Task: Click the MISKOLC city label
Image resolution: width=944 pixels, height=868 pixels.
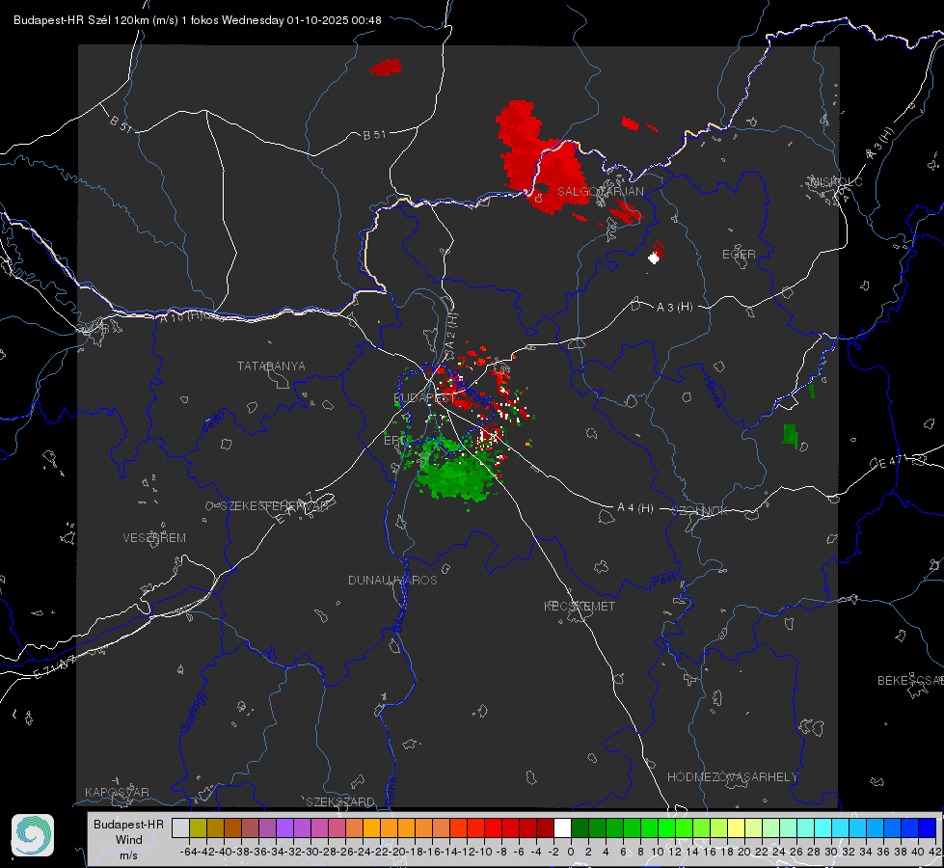Action: tap(836, 181)
